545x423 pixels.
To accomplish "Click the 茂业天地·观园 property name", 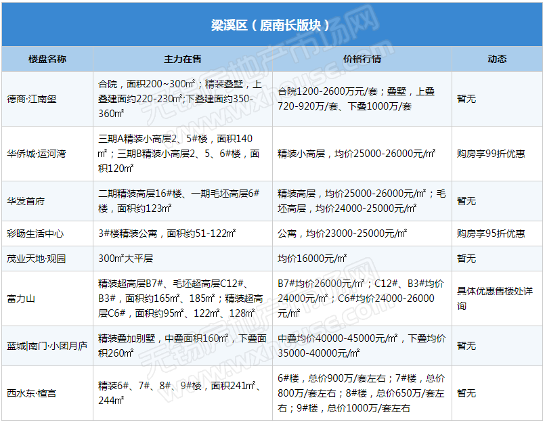I will (36, 259).
